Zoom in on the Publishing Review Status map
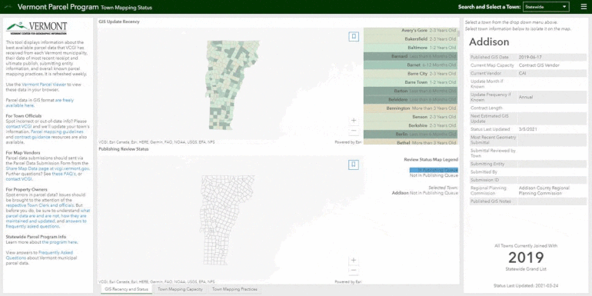Viewport: 592px width, 296px height. [354, 260]
